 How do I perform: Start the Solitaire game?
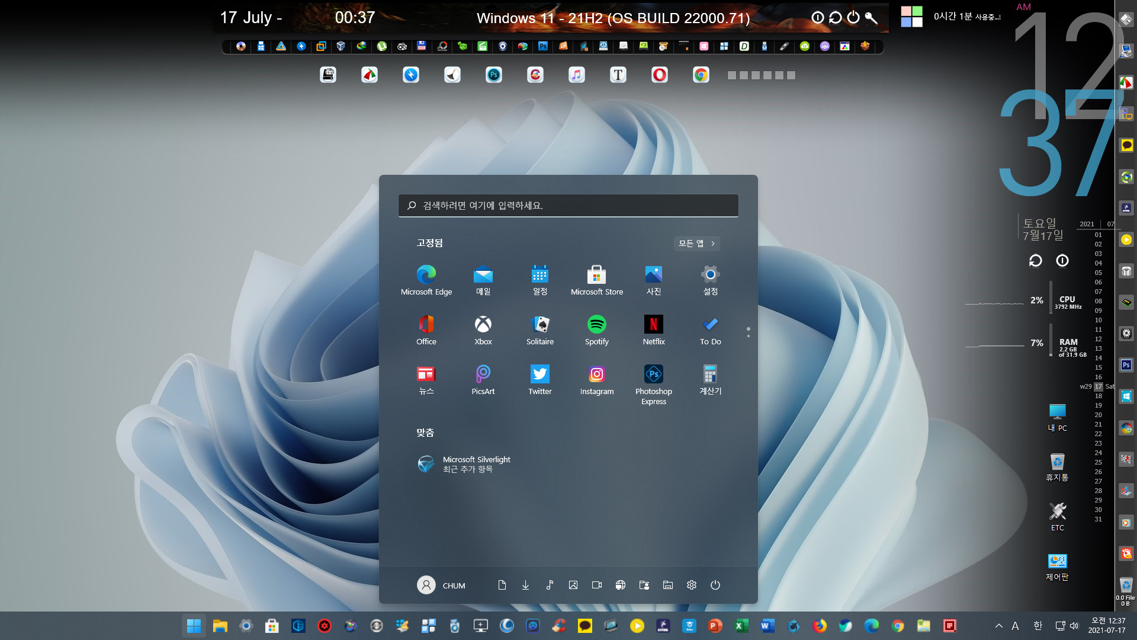point(540,330)
